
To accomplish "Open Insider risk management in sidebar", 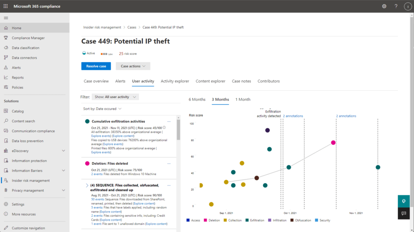I will click(31, 180).
